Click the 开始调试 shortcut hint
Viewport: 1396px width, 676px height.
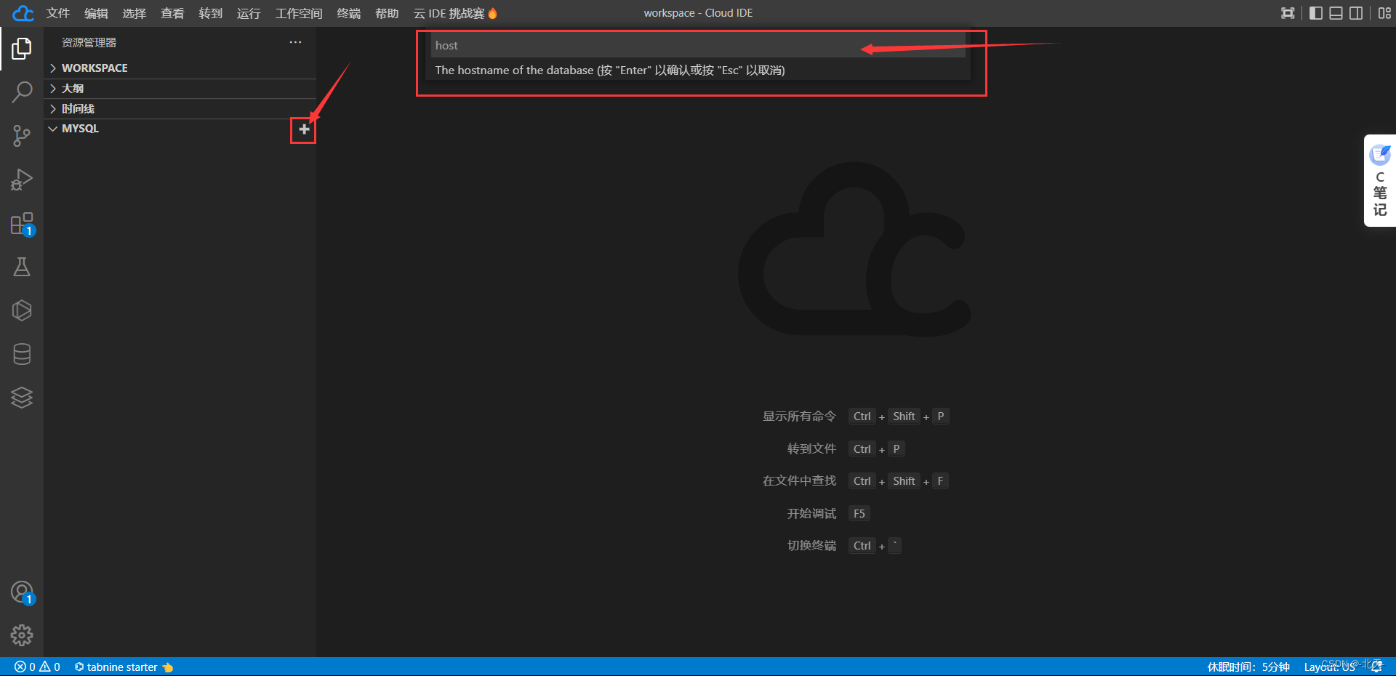coord(811,514)
